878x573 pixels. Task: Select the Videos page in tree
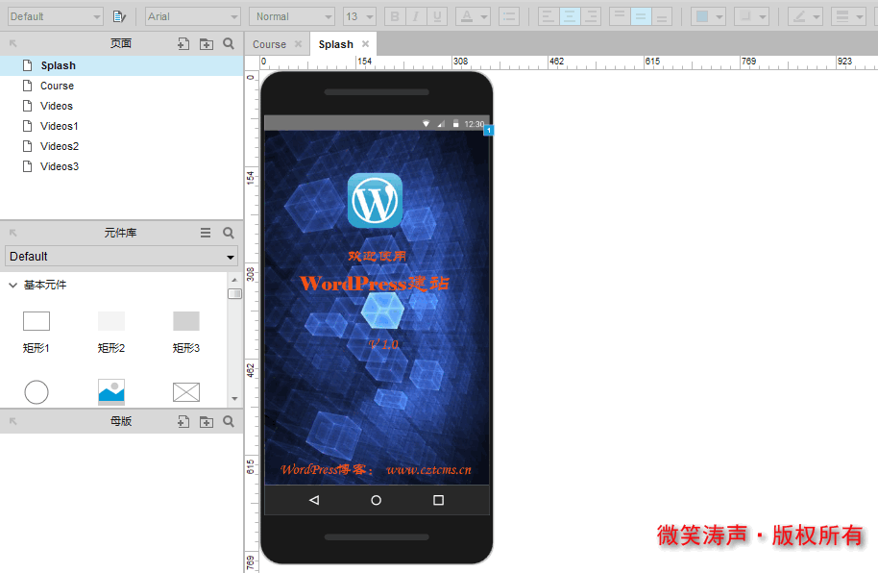[x=121, y=106]
